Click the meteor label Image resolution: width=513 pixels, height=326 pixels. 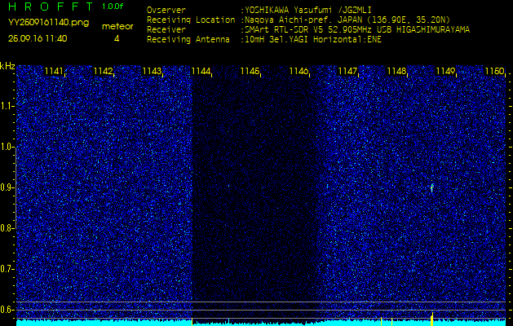(117, 27)
